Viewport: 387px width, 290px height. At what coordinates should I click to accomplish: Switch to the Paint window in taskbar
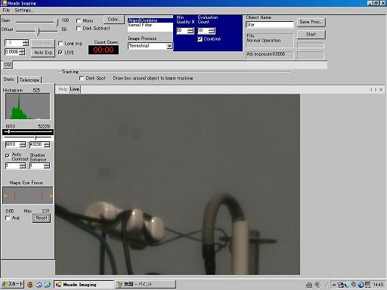coord(145,284)
